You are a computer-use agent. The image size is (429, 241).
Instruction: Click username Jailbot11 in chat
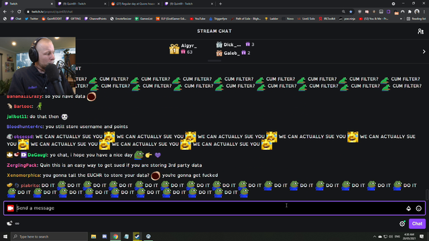coord(17,116)
